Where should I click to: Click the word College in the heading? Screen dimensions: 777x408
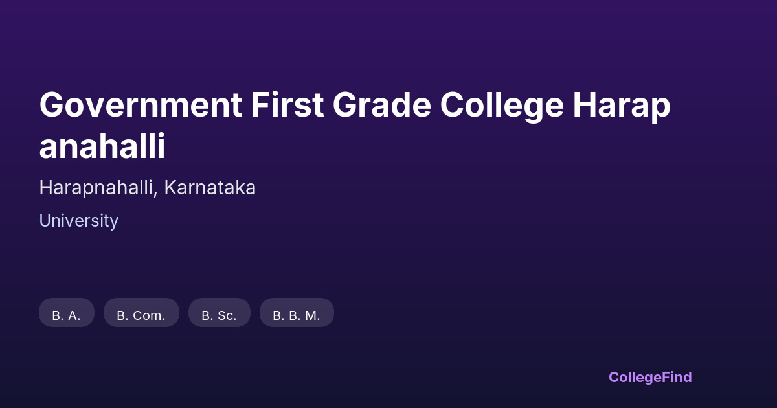502,105
